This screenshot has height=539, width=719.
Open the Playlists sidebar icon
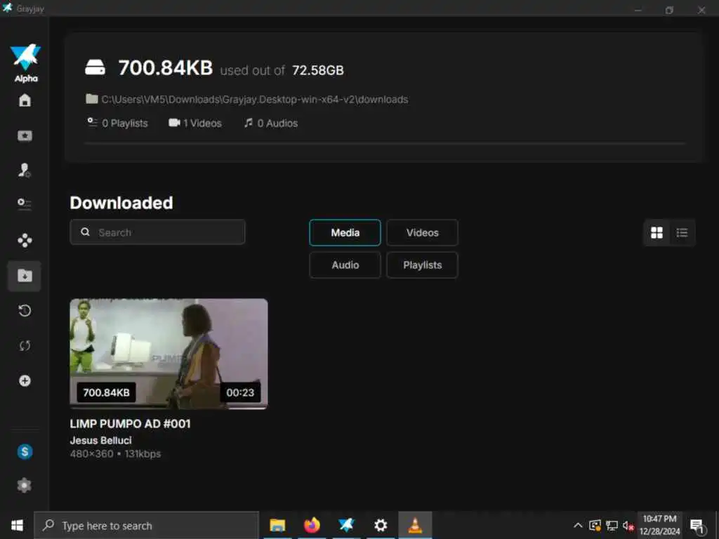(x=25, y=204)
